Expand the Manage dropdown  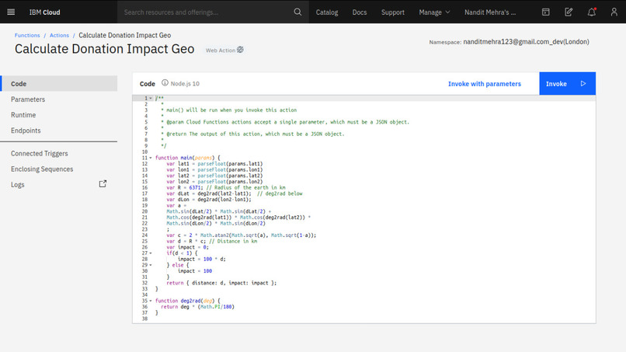pos(434,12)
